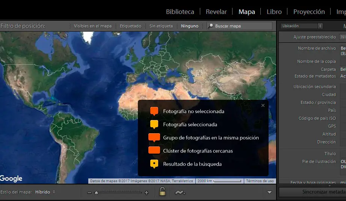Open the Revelar module
346x201 pixels.
(216, 12)
